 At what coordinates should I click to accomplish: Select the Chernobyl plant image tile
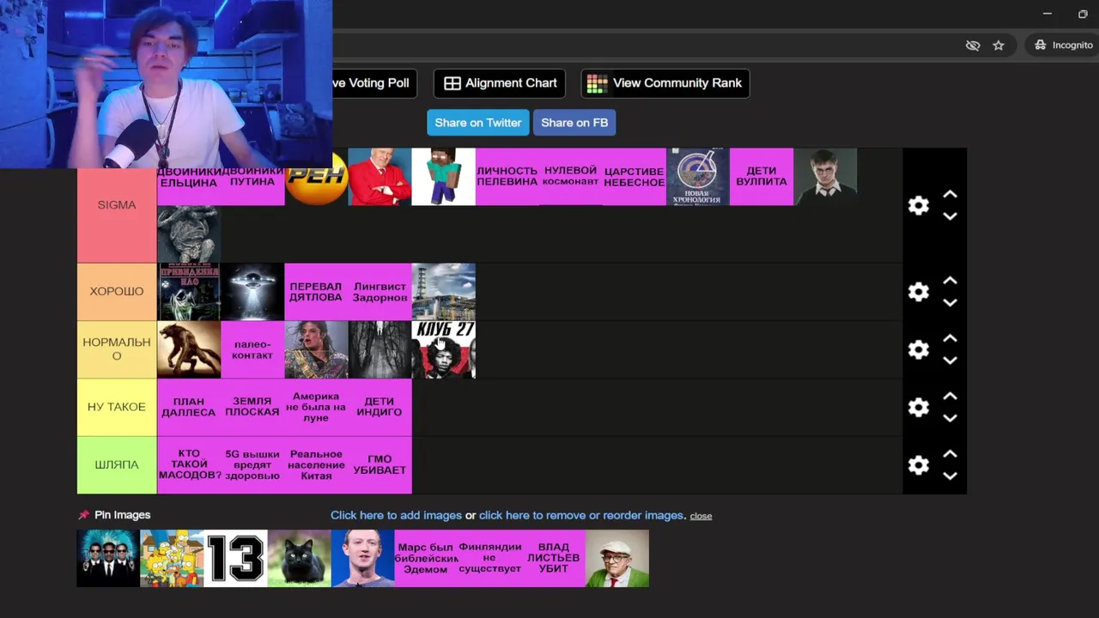(x=443, y=292)
